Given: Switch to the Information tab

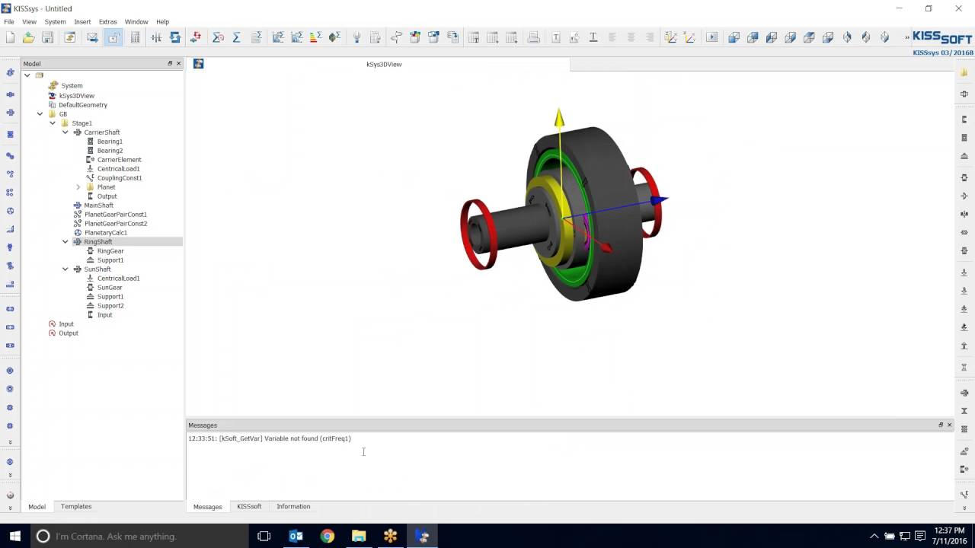Looking at the screenshot, I should (293, 506).
